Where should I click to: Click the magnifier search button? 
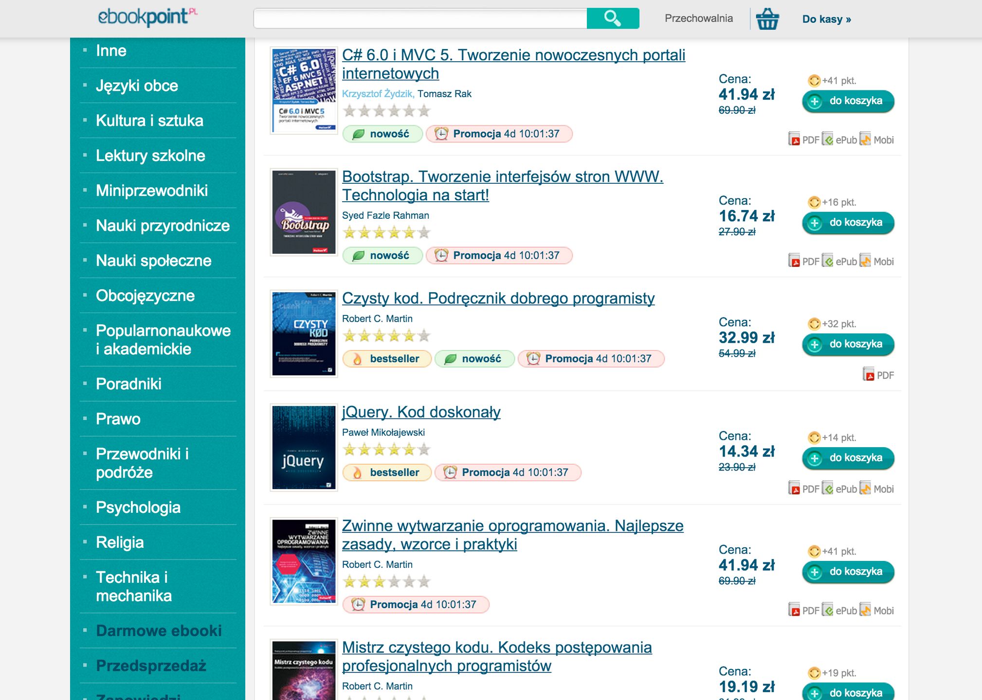click(612, 18)
